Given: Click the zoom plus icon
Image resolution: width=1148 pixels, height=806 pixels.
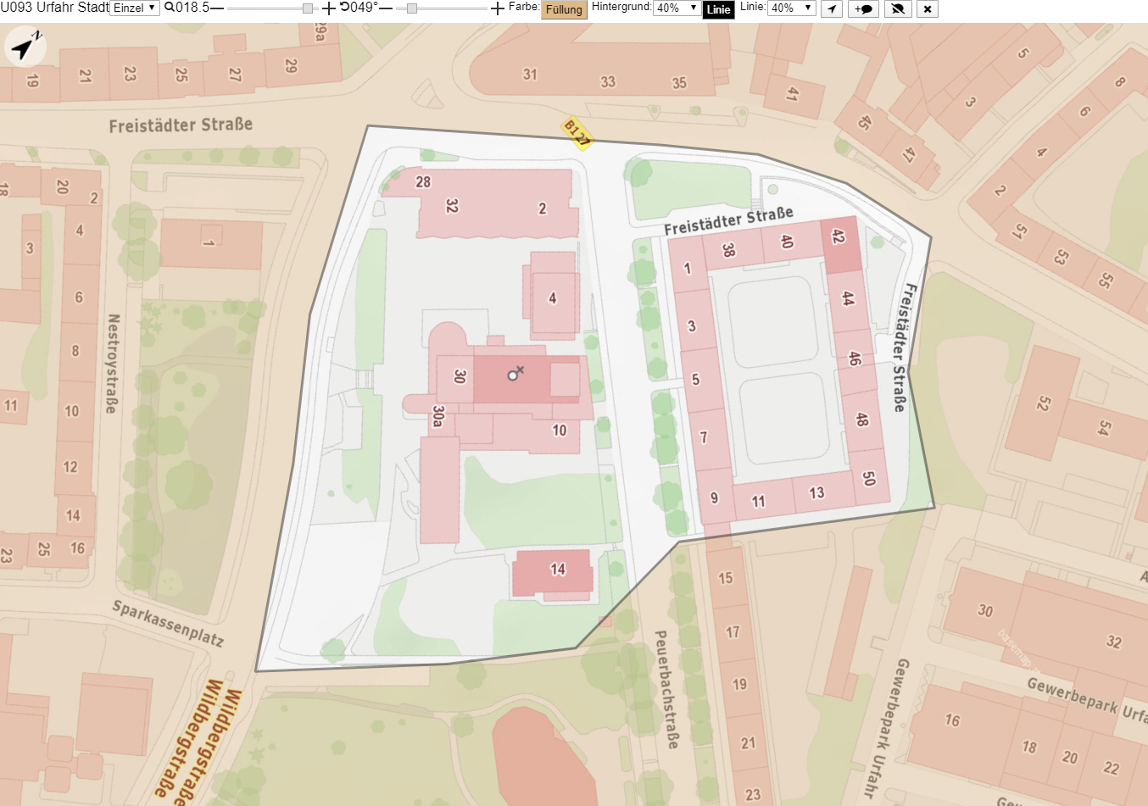Looking at the screenshot, I should [x=329, y=8].
